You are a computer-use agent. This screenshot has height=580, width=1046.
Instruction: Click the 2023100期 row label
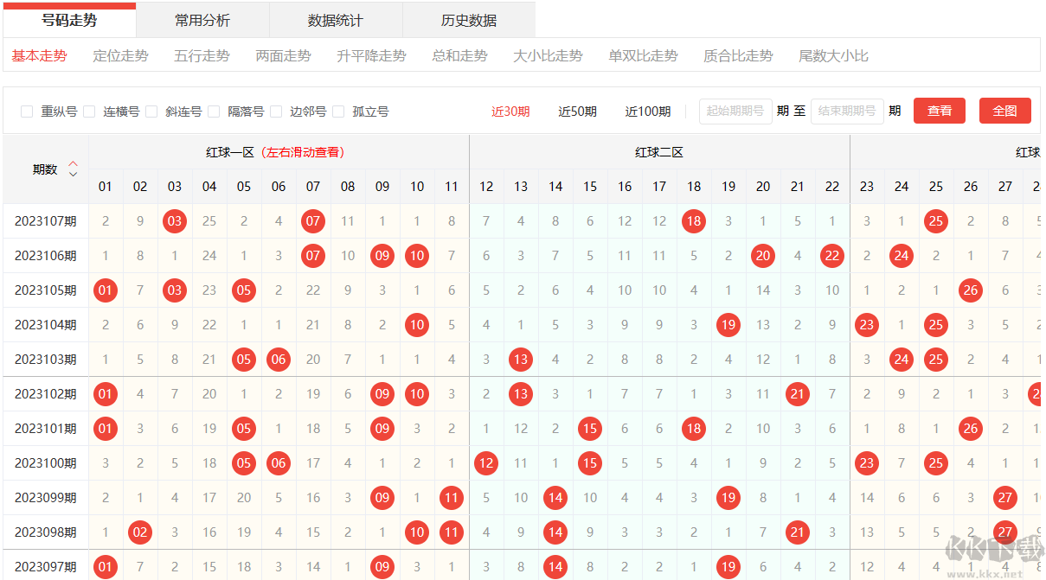pyautogui.click(x=46, y=463)
